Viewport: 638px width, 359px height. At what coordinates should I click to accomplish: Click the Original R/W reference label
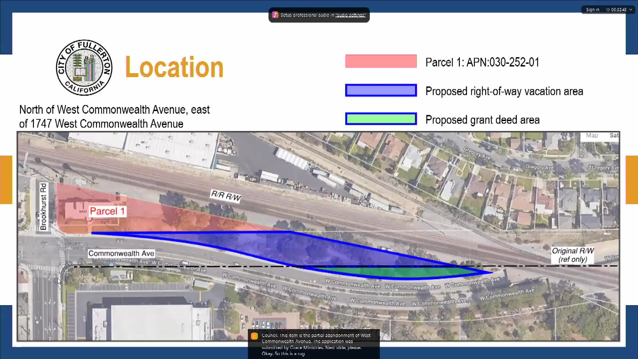tap(573, 255)
